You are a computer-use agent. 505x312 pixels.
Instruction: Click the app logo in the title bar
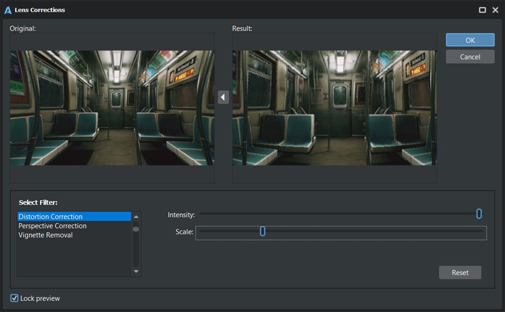[8, 10]
